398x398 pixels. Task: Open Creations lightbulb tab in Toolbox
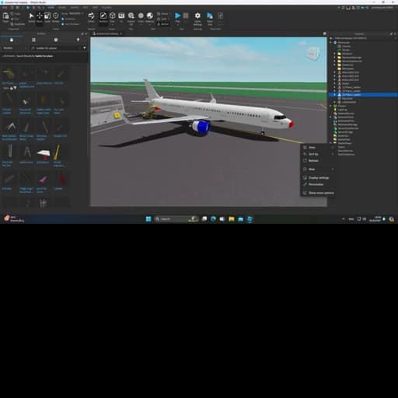[78, 40]
